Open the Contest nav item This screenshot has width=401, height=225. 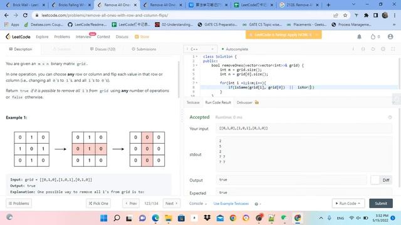click(103, 37)
